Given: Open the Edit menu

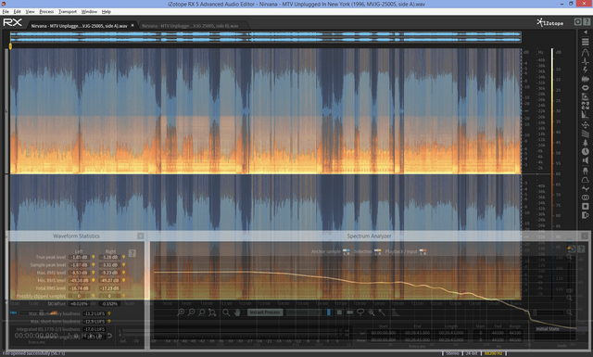Looking at the screenshot, I should coord(18,12).
